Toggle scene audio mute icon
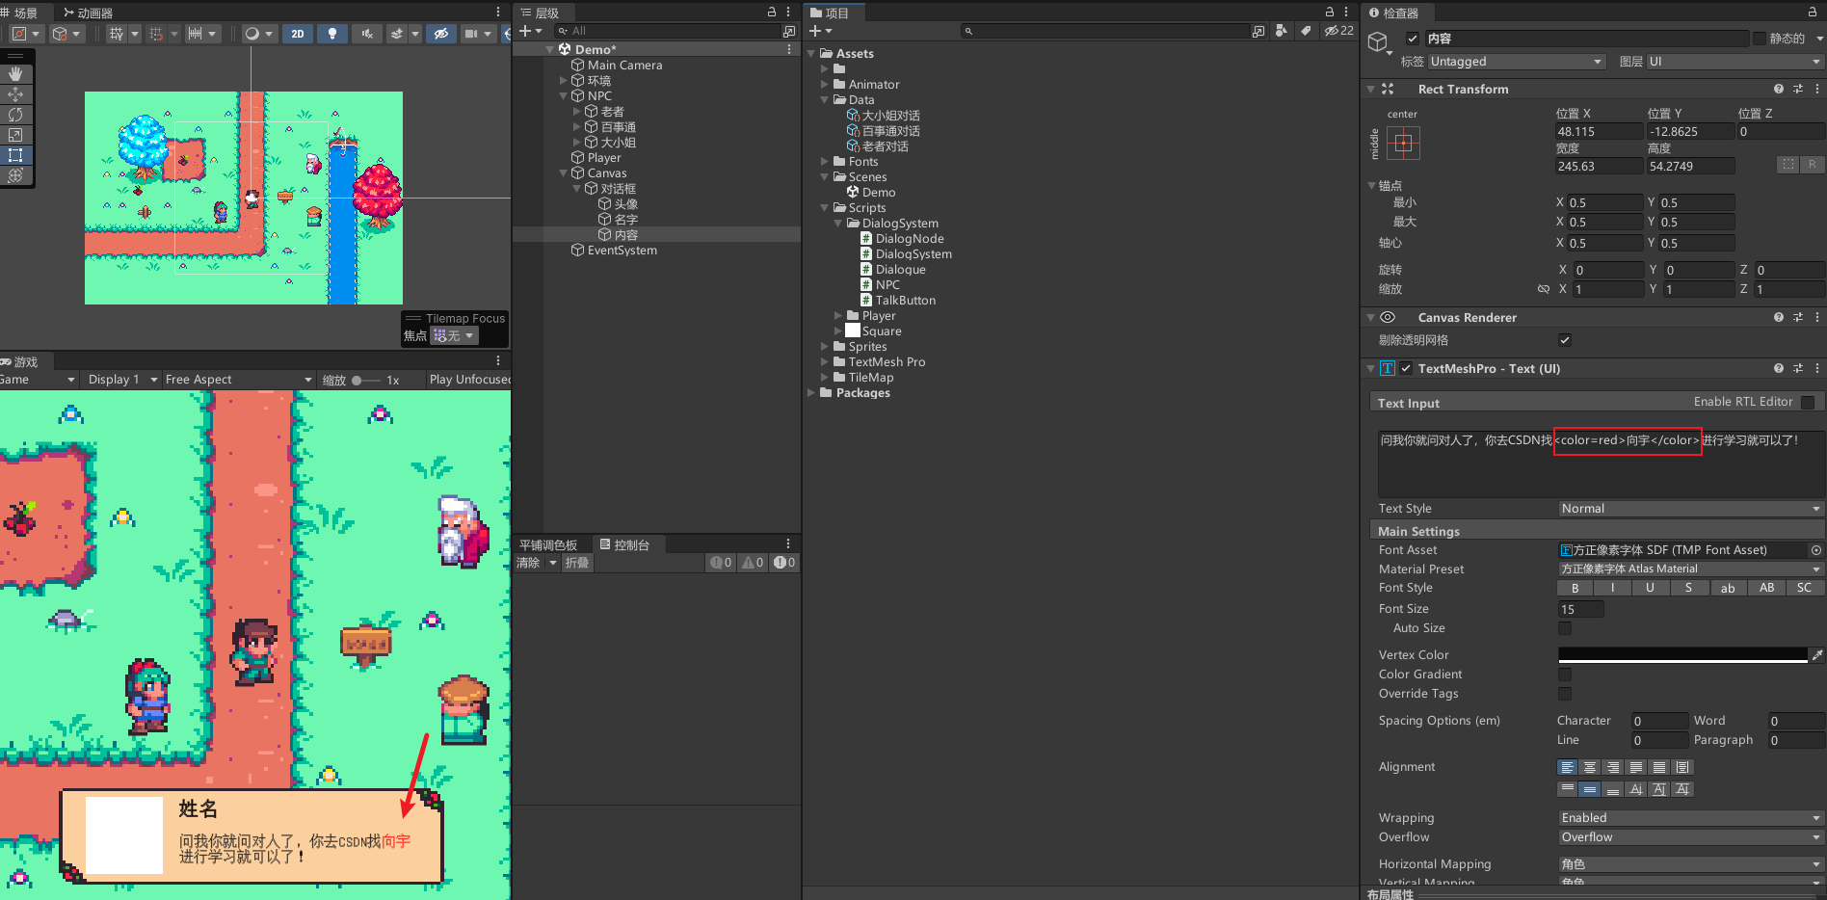 click(x=367, y=34)
